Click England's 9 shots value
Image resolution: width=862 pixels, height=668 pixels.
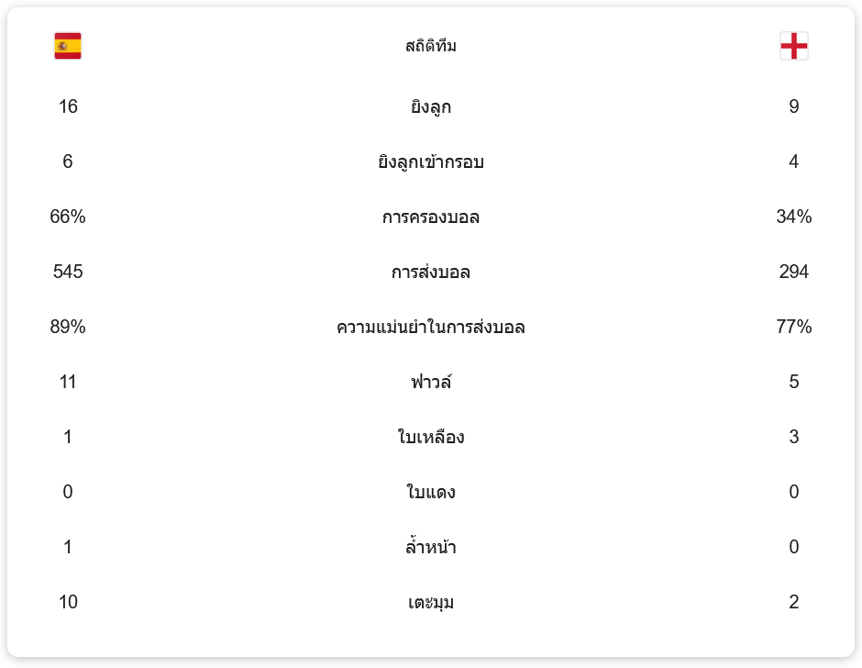tap(794, 106)
